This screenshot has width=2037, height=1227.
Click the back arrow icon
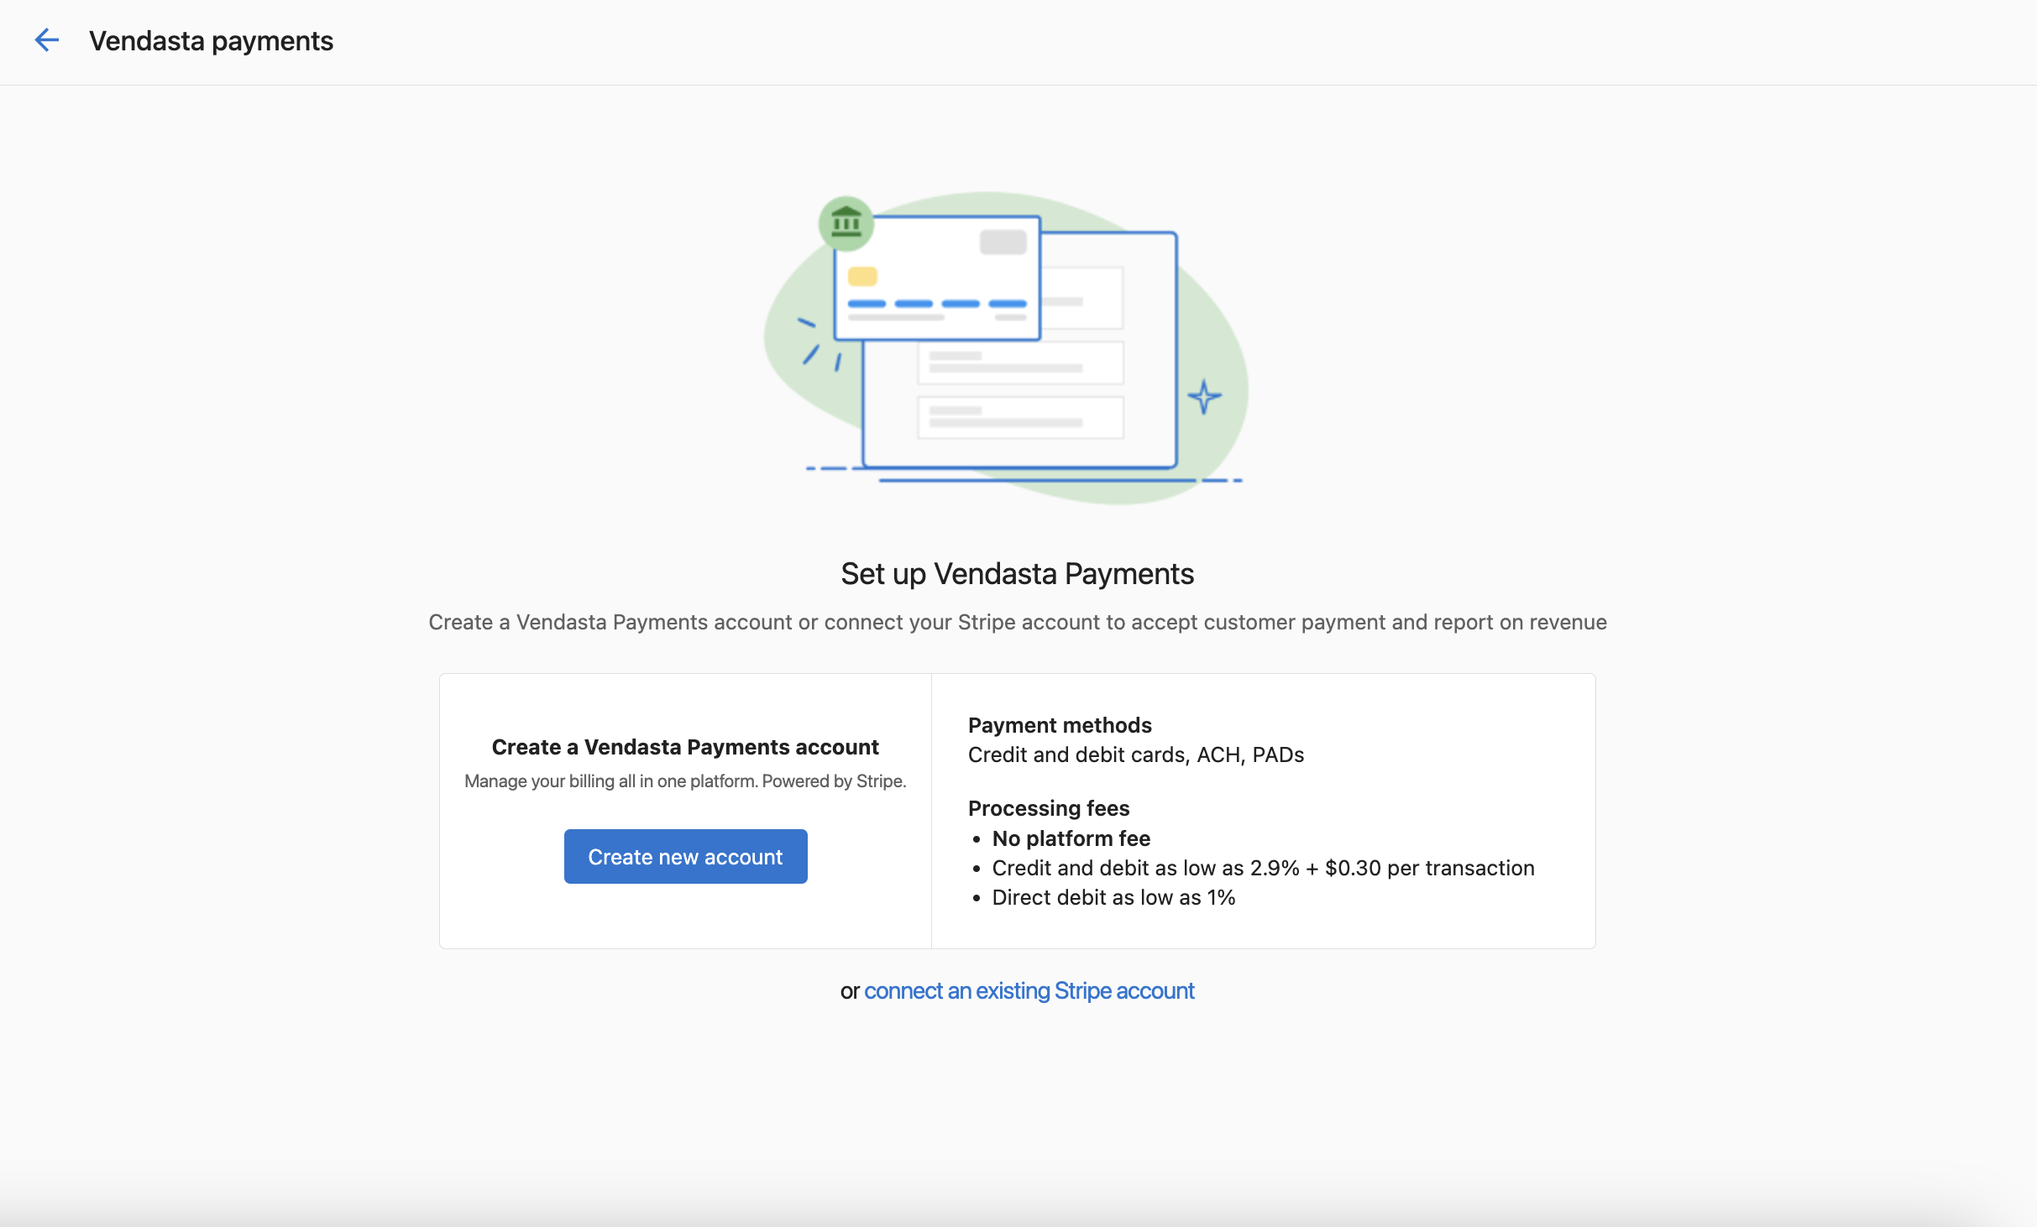(x=47, y=40)
